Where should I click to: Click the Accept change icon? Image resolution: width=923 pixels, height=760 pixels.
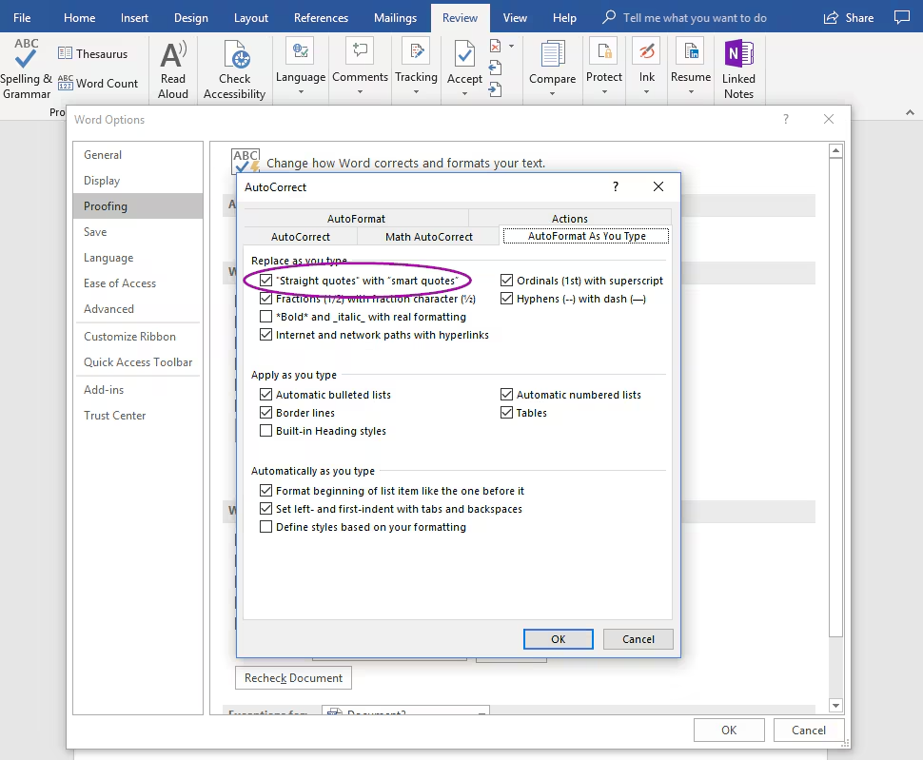coord(464,54)
